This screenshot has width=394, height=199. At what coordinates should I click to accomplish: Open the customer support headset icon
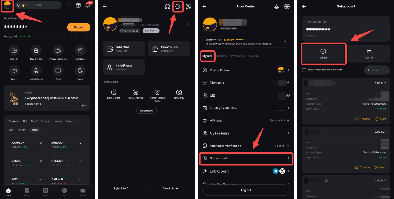click(168, 7)
